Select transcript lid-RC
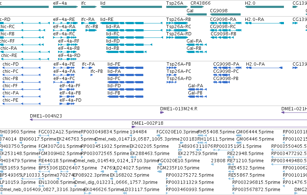This screenshot has width=307, height=195. point(134,37)
